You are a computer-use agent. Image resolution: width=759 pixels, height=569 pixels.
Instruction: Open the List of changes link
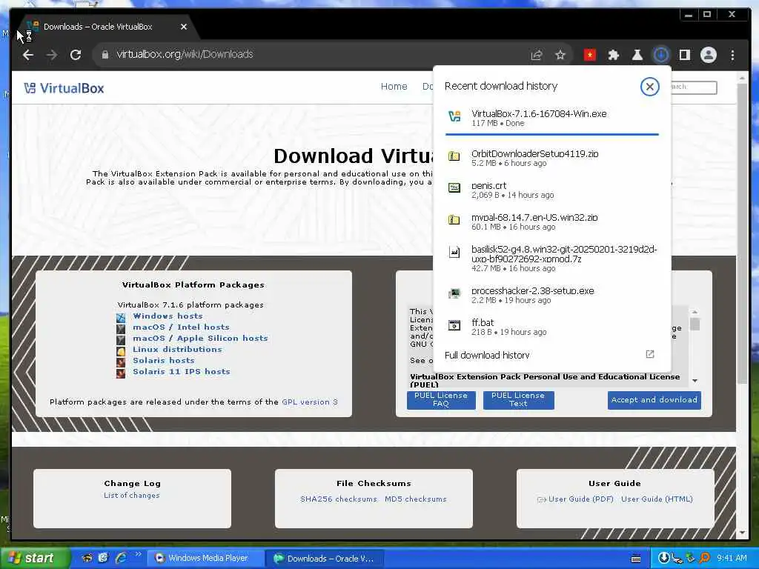pos(132,496)
